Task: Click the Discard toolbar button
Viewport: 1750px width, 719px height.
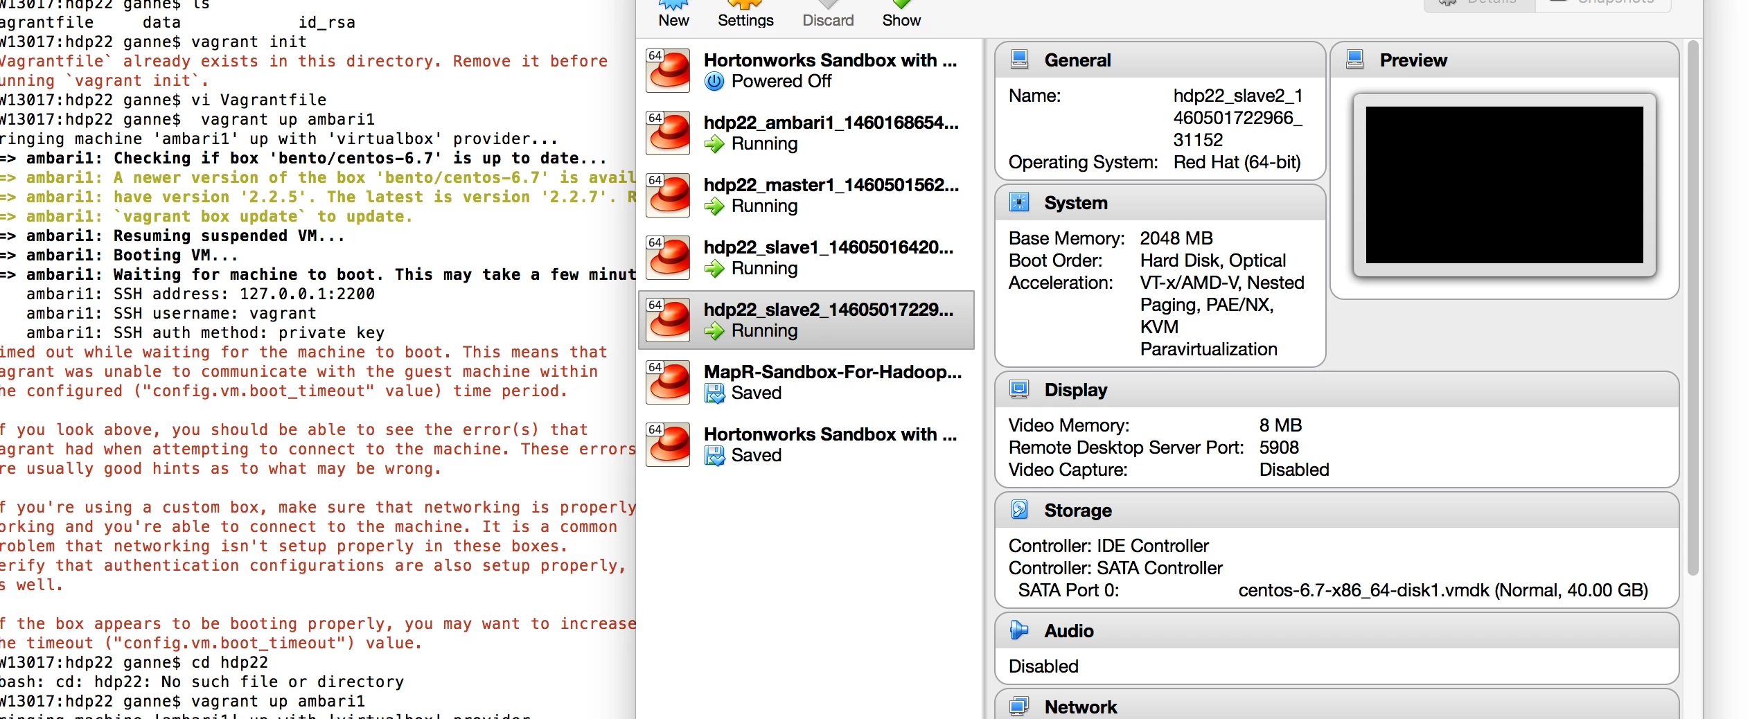Action: coord(828,14)
